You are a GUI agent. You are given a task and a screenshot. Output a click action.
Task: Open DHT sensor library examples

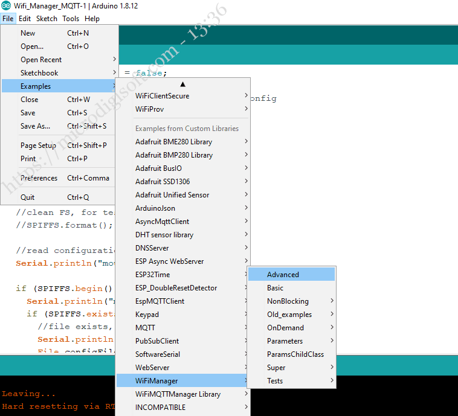[183, 235]
